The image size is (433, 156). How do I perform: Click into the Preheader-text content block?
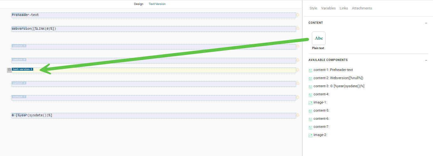153,15
